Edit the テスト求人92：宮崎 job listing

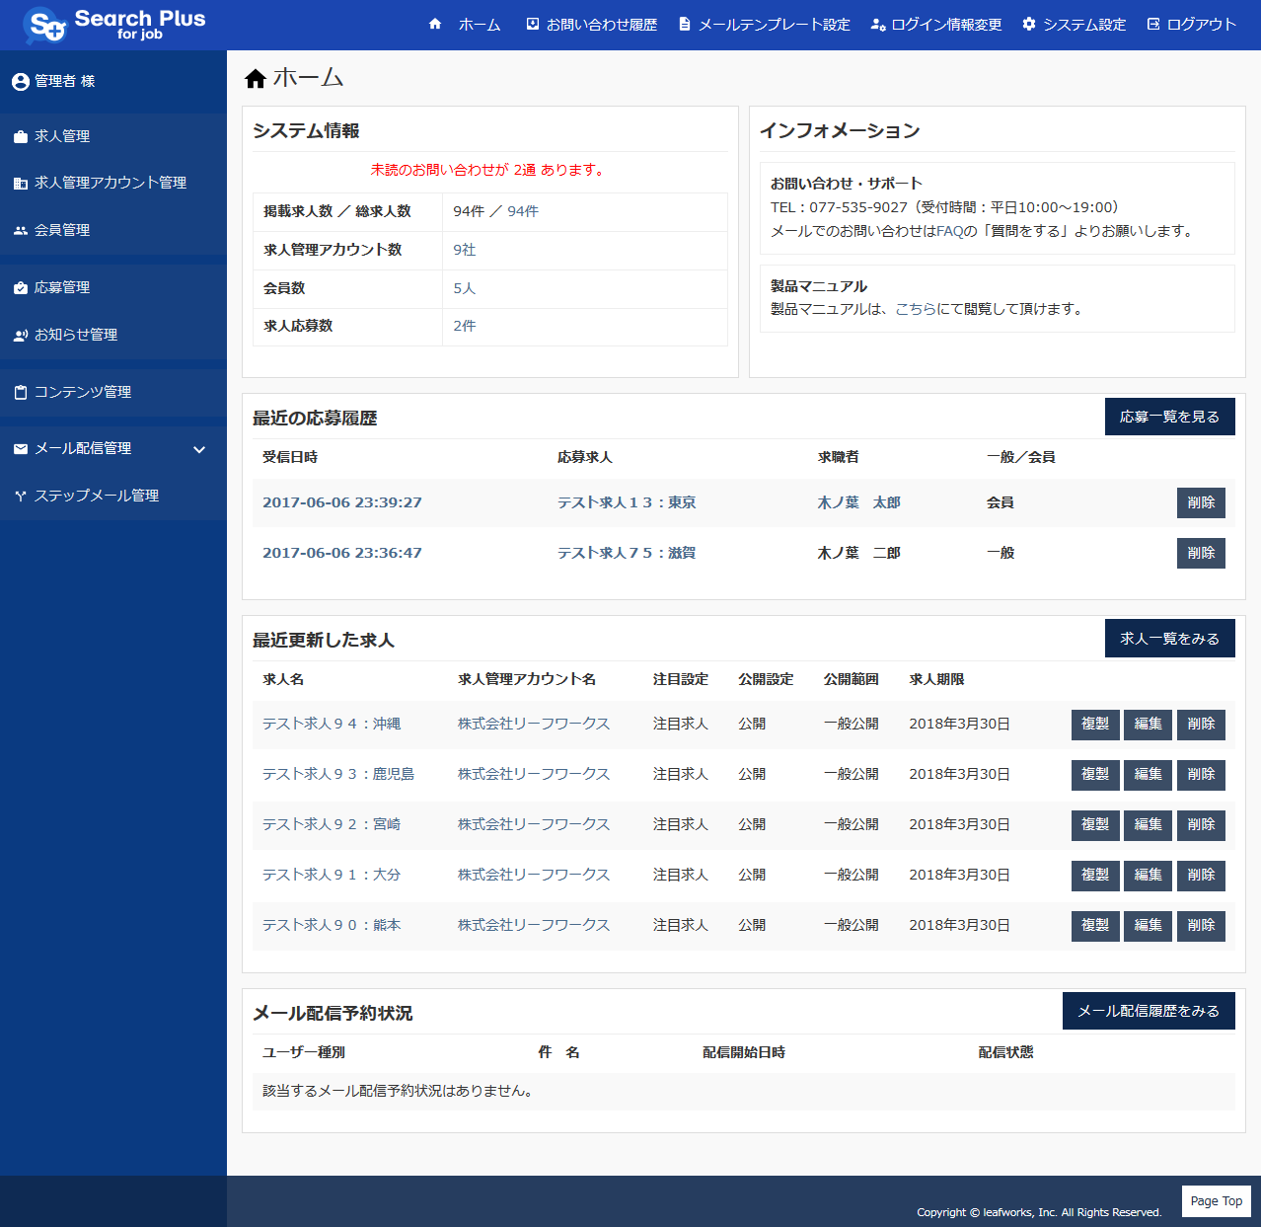coord(1148,824)
